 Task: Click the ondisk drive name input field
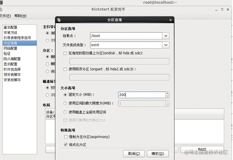[119, 61]
